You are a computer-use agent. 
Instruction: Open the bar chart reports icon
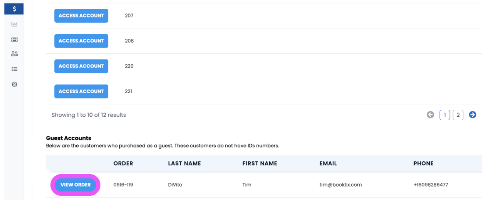point(14,24)
